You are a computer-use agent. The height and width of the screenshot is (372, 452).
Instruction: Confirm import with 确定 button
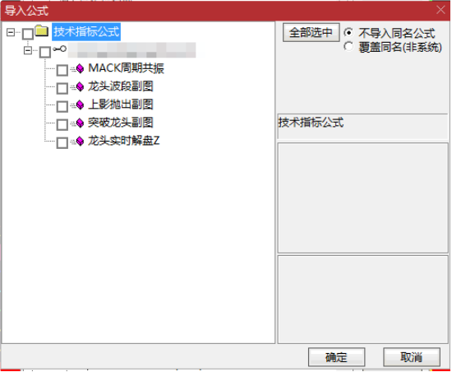click(x=336, y=357)
